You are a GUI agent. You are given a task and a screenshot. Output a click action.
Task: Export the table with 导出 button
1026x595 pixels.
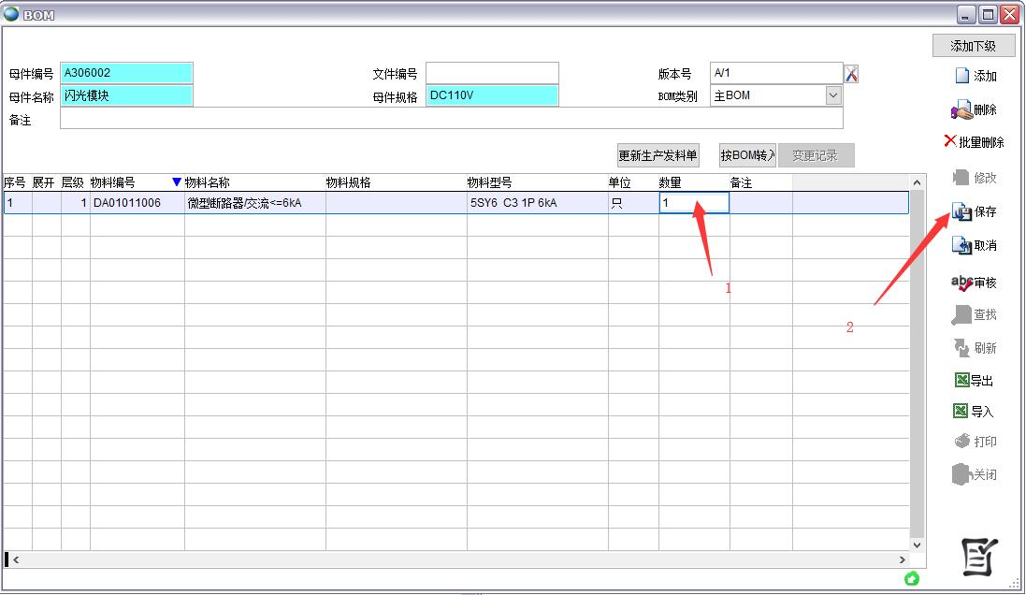pos(974,381)
